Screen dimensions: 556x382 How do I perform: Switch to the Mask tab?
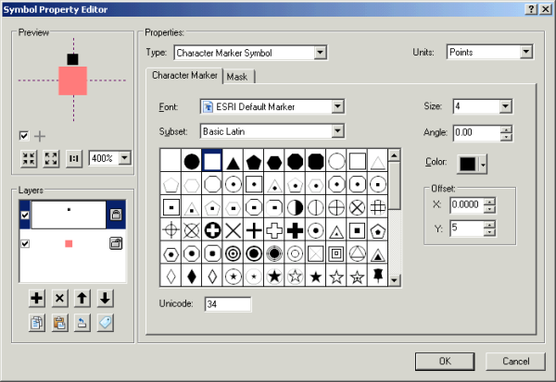237,77
